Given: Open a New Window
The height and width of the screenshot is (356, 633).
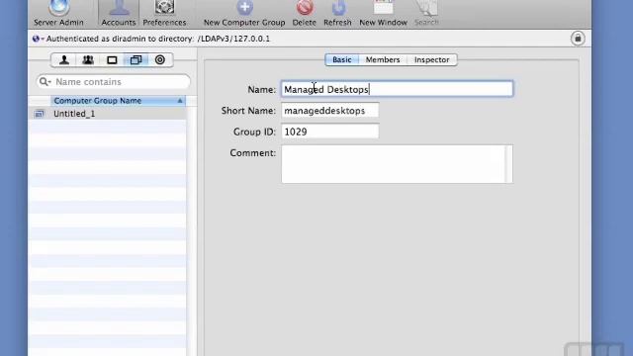Looking at the screenshot, I should pyautogui.click(x=383, y=12).
